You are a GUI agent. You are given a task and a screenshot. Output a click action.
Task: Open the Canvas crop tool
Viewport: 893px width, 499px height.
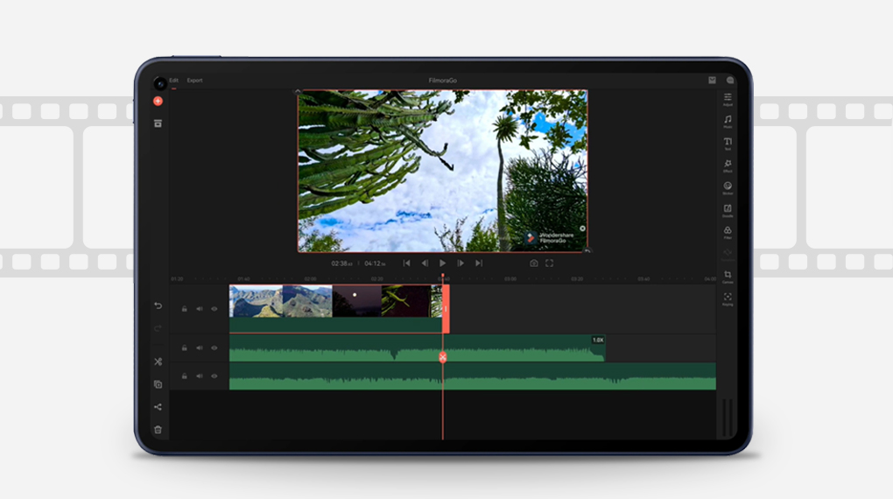point(728,277)
